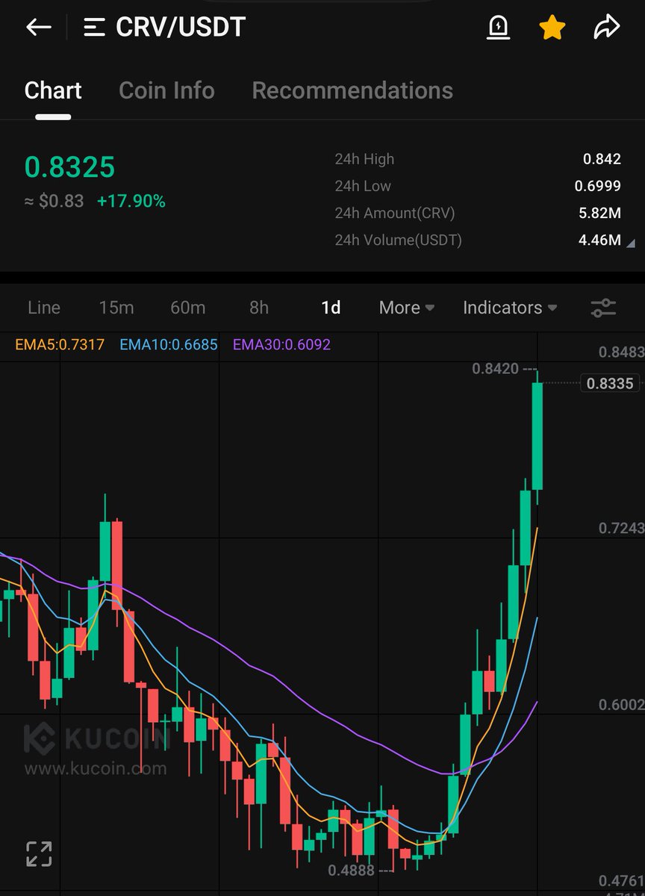The width and height of the screenshot is (645, 896).
Task: Unfavorite CRV/USDT via the star
Action: [x=552, y=27]
